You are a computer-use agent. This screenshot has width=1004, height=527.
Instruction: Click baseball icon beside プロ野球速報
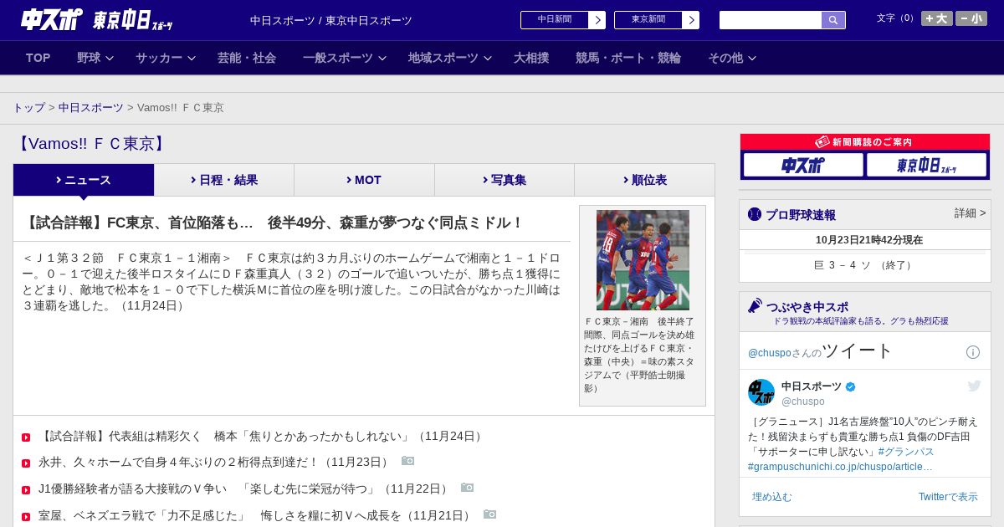(x=755, y=214)
